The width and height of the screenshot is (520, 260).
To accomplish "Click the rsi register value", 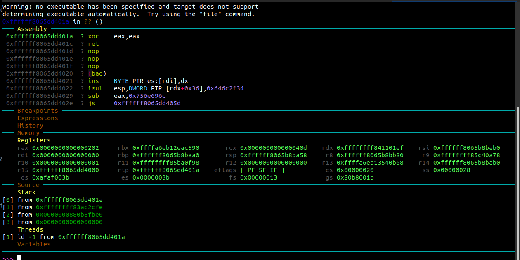I will tap(467, 148).
